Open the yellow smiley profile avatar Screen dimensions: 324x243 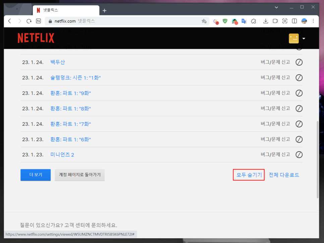pos(293,38)
